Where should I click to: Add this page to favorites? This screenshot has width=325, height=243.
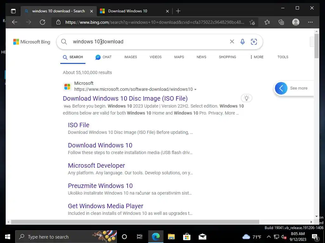pos(252,22)
